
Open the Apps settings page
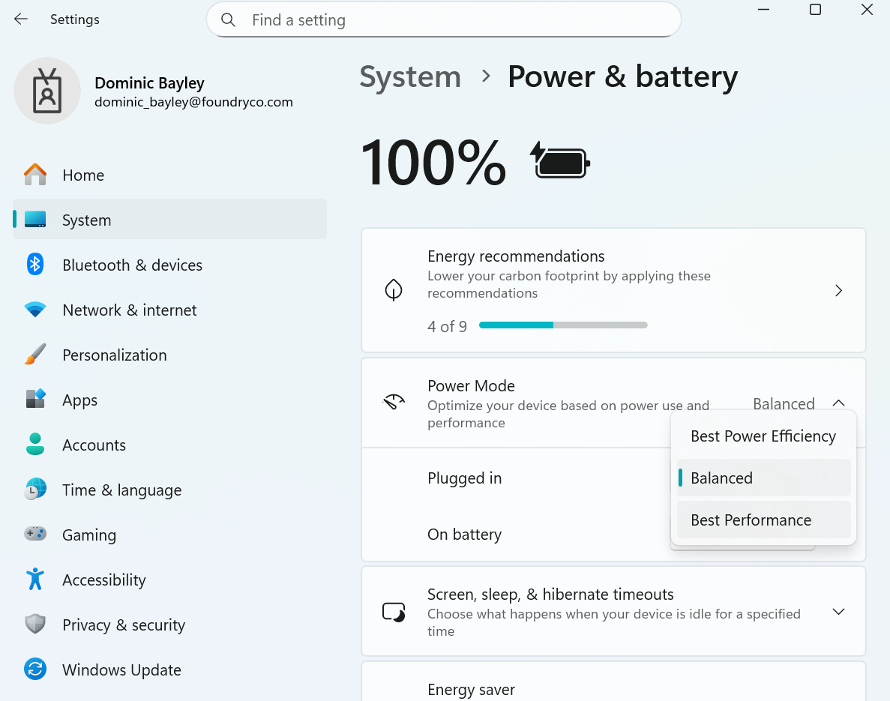click(x=80, y=400)
